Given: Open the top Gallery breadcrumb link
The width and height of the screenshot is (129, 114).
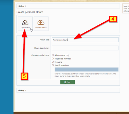Looking at the screenshot, I should tap(21, 6).
